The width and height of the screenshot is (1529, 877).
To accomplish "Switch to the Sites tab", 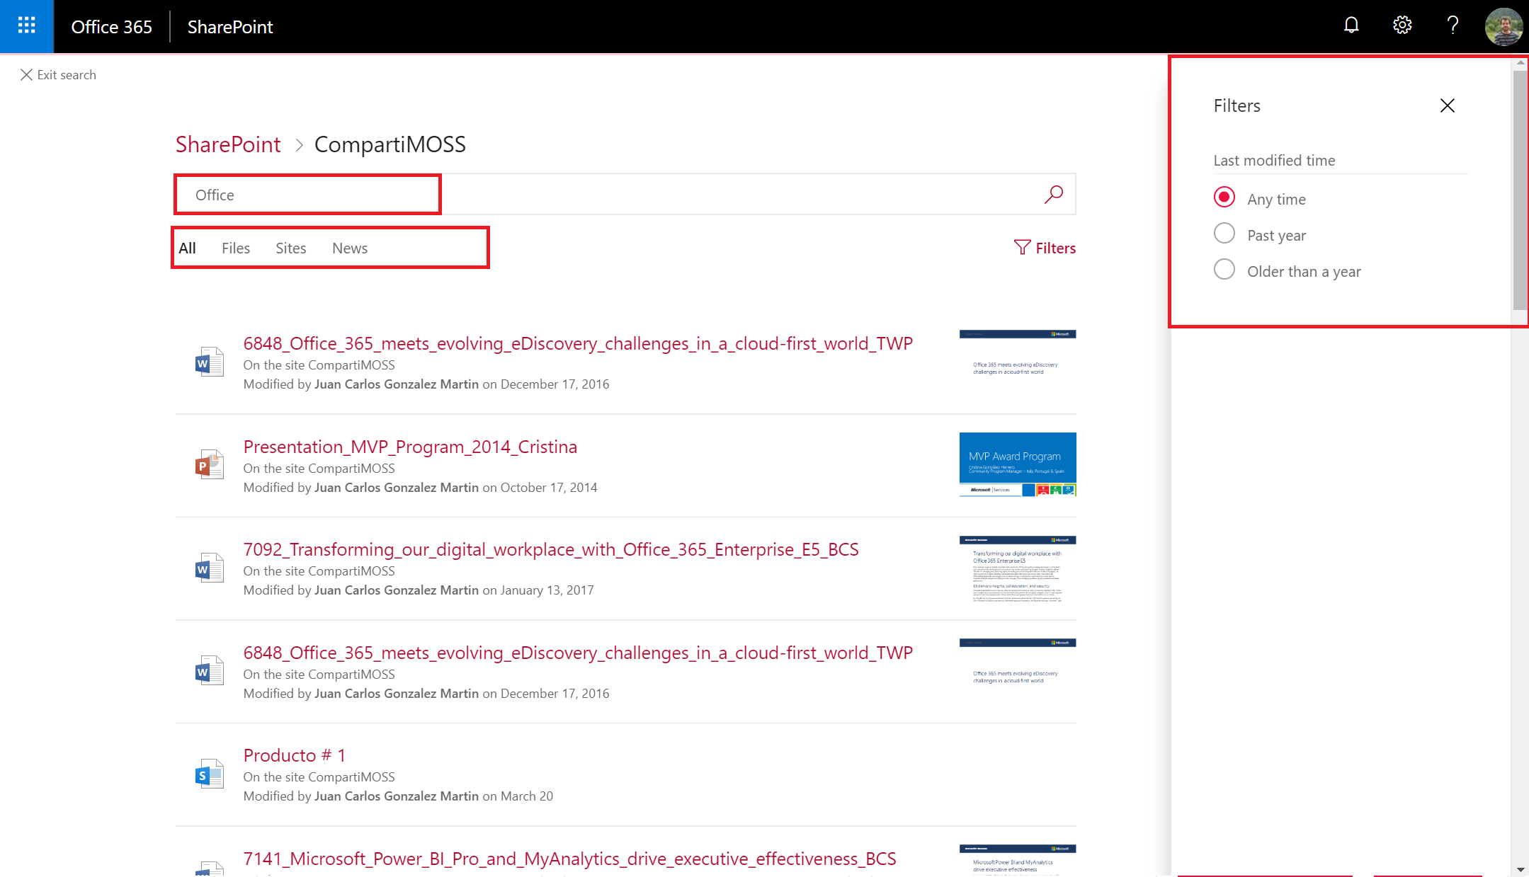I will (x=291, y=248).
